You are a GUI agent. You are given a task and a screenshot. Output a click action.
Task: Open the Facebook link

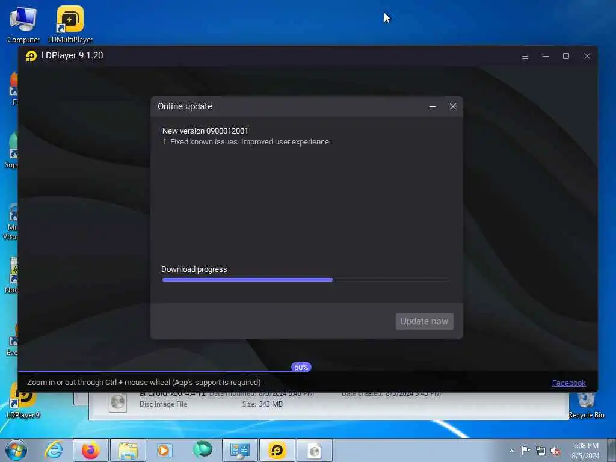(568, 383)
